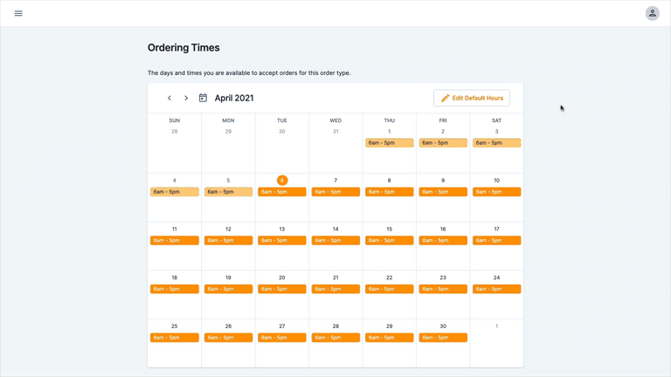Screen dimensions: 671x377
Task: Choose the 6am - 5pm event on April 20
Action: pyautogui.click(x=282, y=289)
